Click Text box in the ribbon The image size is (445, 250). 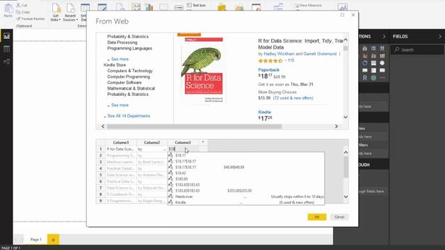click(196, 5)
